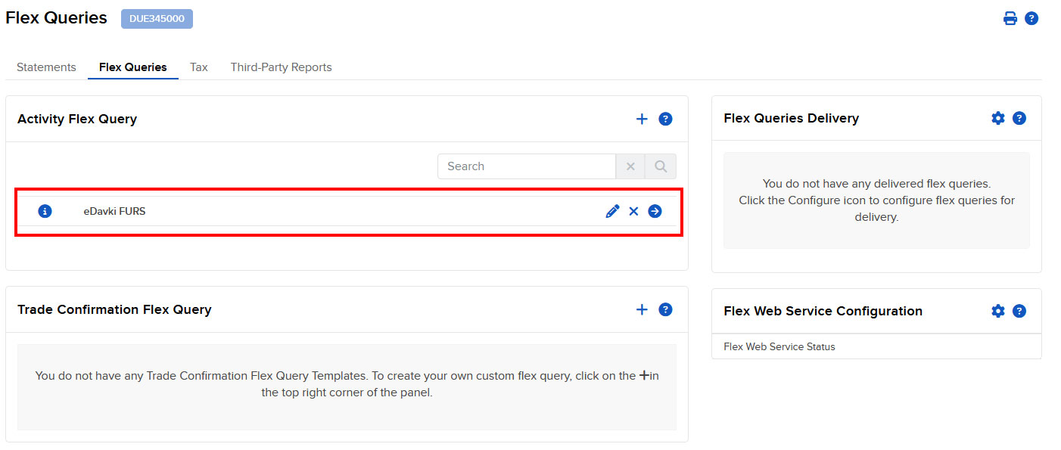Go to Third-Party Reports tab
1061x450 pixels.
pos(282,67)
